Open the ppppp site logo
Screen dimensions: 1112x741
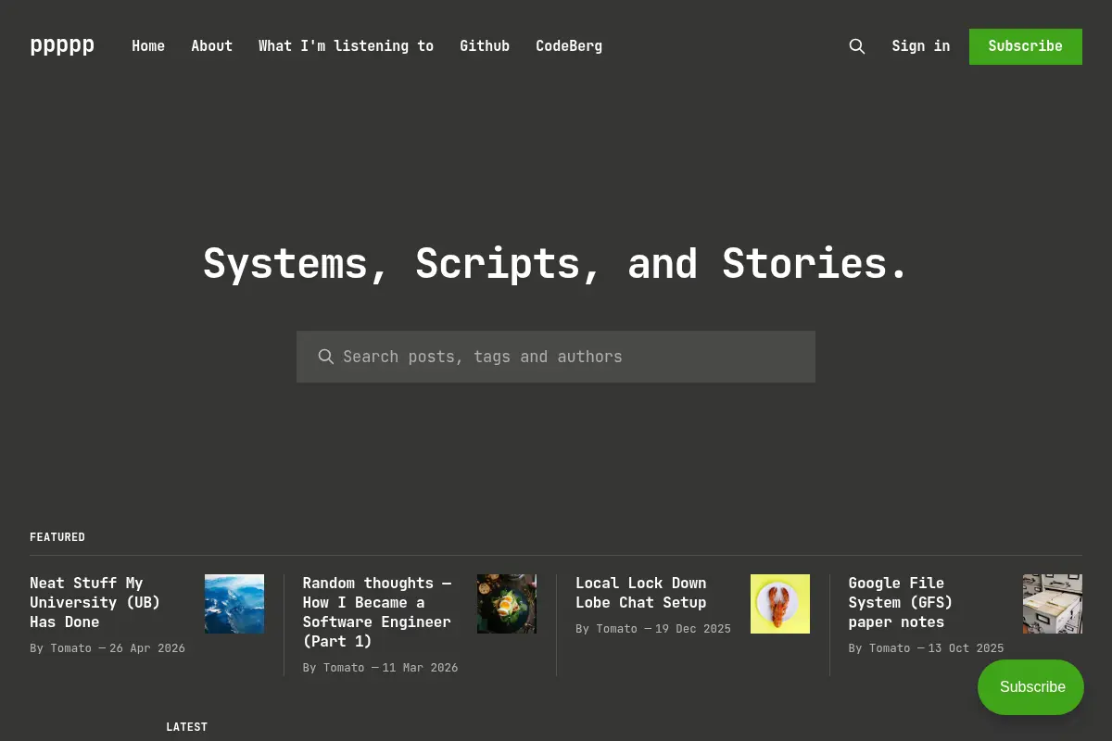(62, 45)
